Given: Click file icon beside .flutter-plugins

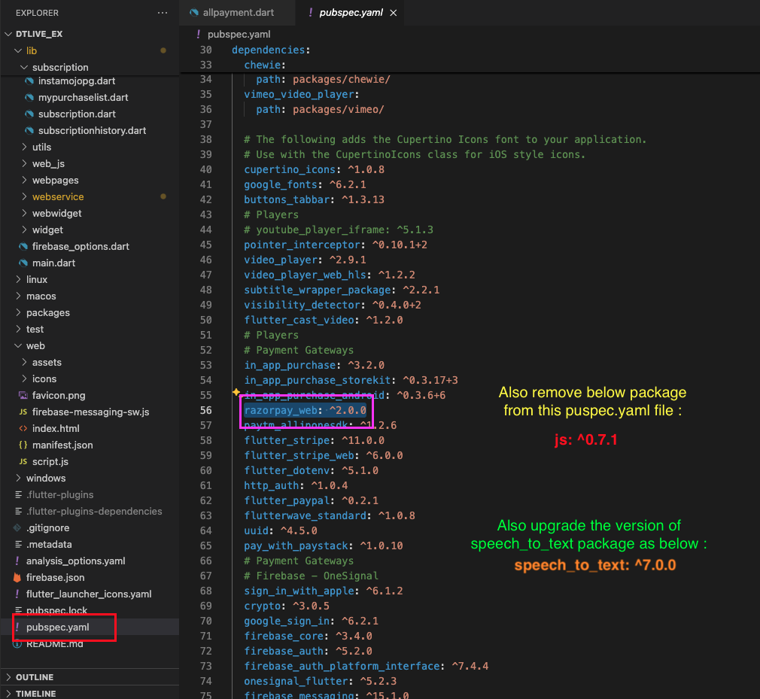Looking at the screenshot, I should (18, 494).
